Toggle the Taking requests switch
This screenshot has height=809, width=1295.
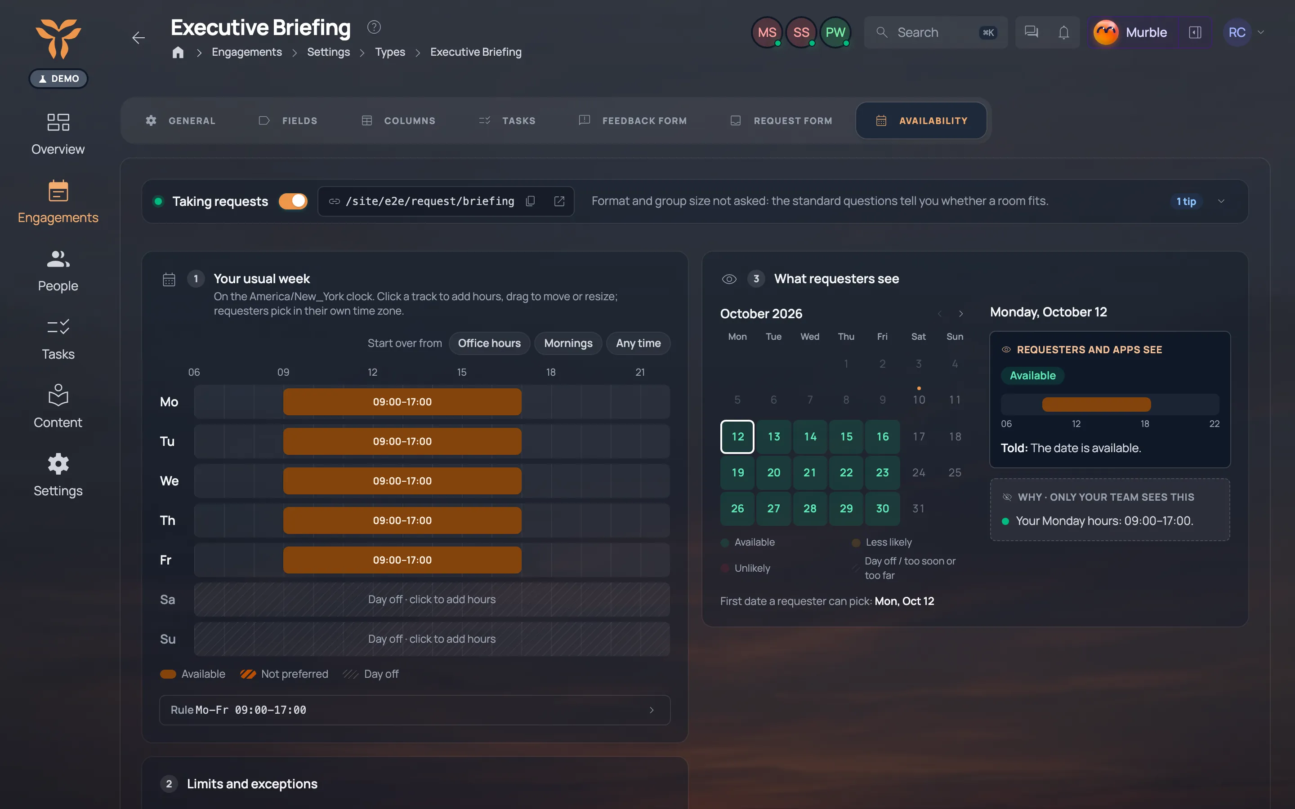click(293, 201)
